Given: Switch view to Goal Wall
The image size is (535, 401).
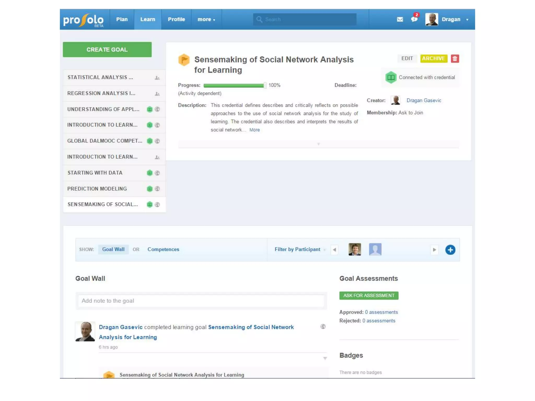Looking at the screenshot, I should pos(113,249).
